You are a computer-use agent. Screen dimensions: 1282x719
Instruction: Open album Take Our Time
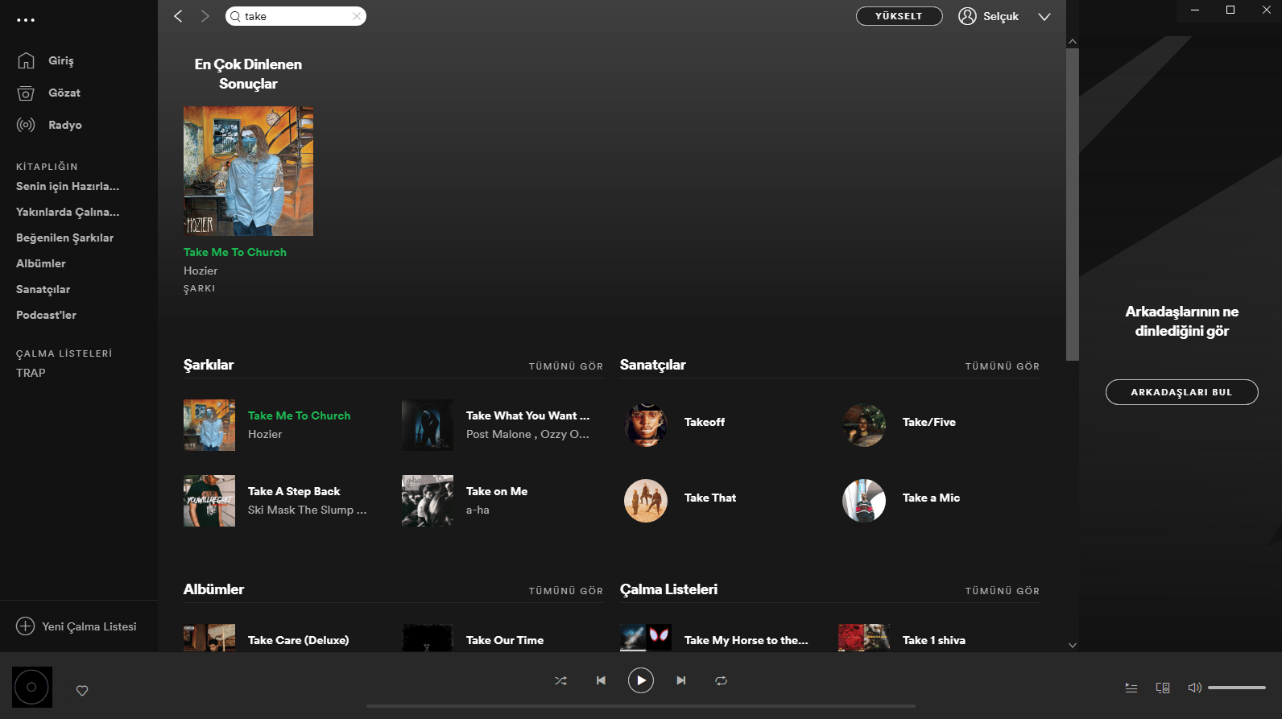[x=505, y=640]
